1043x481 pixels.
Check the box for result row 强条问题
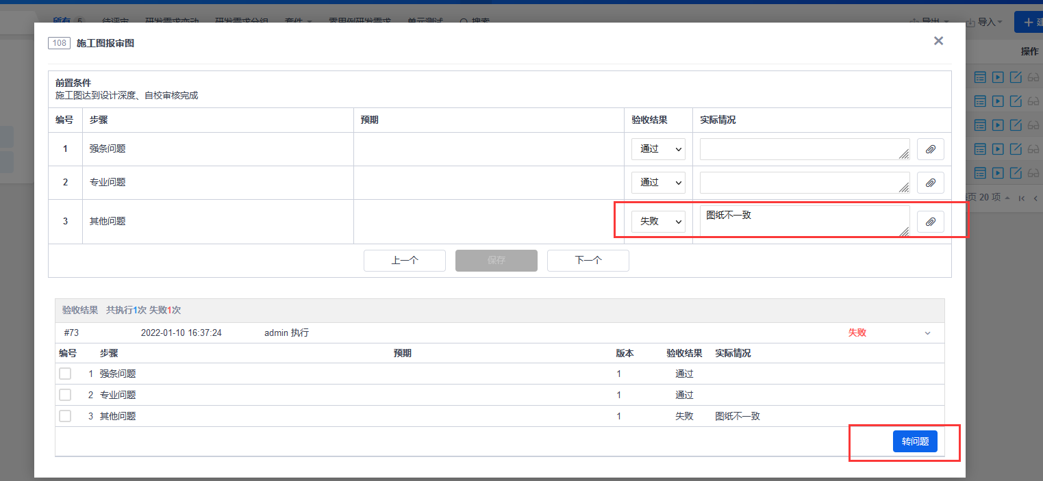(65, 374)
